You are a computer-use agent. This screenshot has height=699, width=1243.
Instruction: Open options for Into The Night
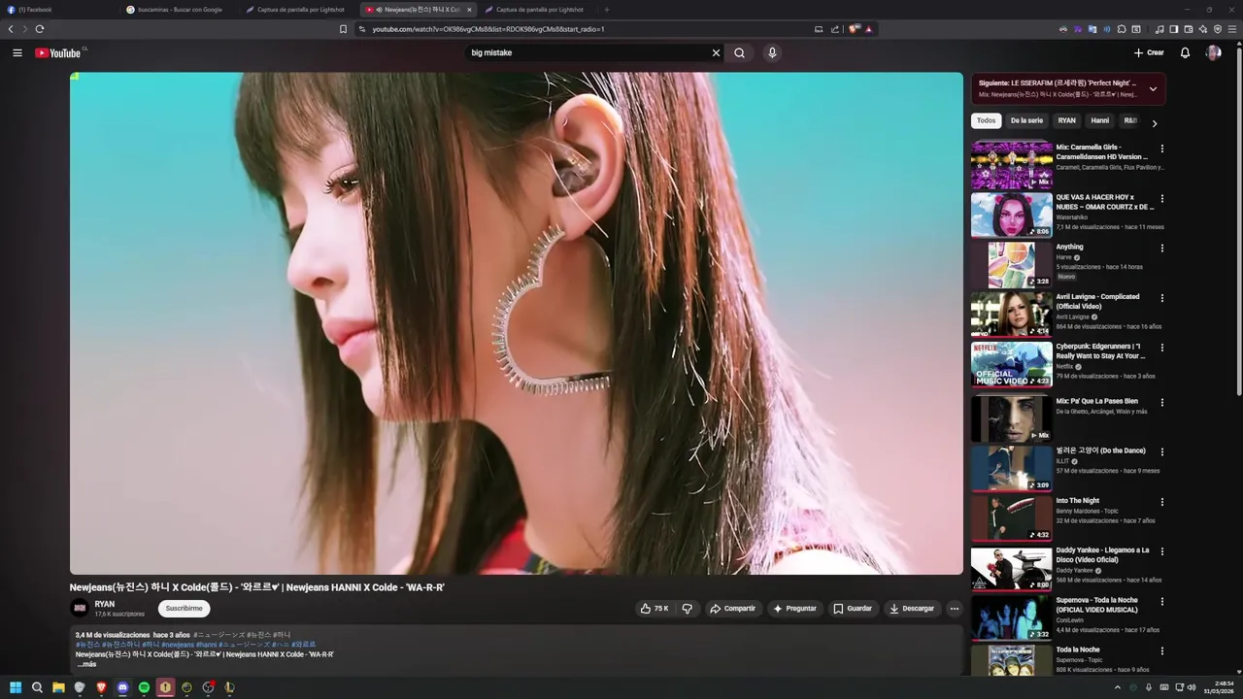[1162, 502]
